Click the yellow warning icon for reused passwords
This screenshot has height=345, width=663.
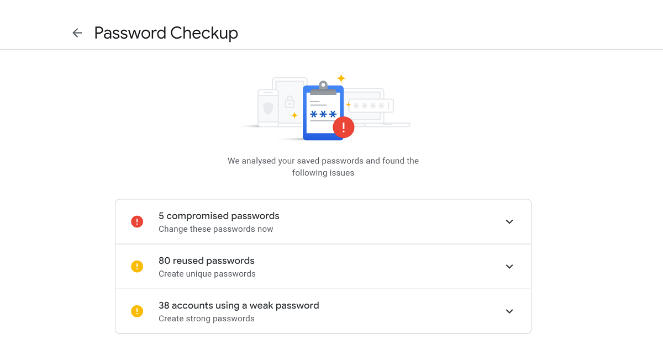137,267
